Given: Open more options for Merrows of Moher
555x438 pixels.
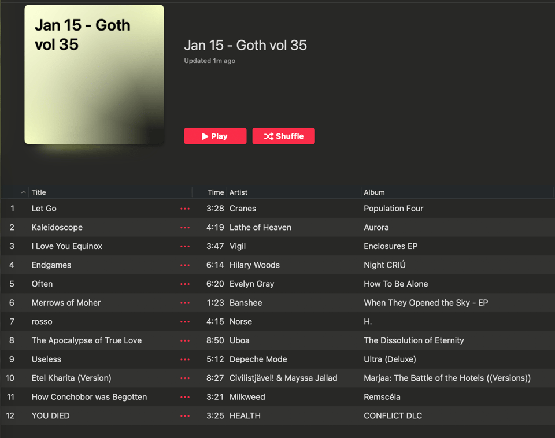Looking at the screenshot, I should coord(185,303).
